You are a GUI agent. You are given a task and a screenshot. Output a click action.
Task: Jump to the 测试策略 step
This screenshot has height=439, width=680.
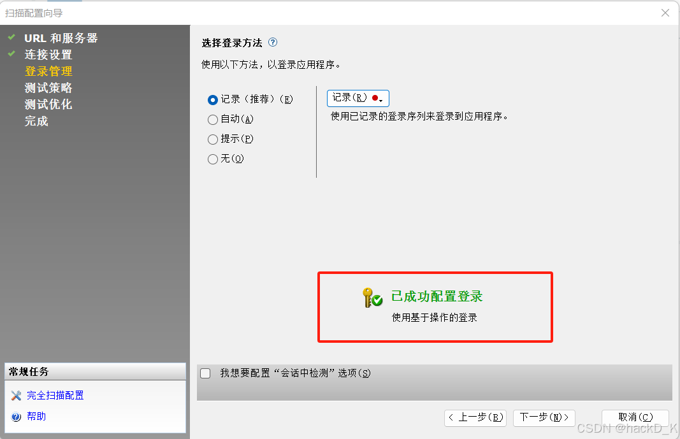tap(48, 87)
